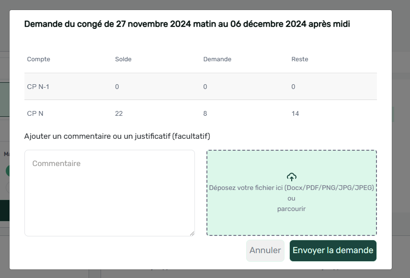Viewport: 410px width, 278px height.
Task: Click the comment box resize handle
Action: (192, 234)
